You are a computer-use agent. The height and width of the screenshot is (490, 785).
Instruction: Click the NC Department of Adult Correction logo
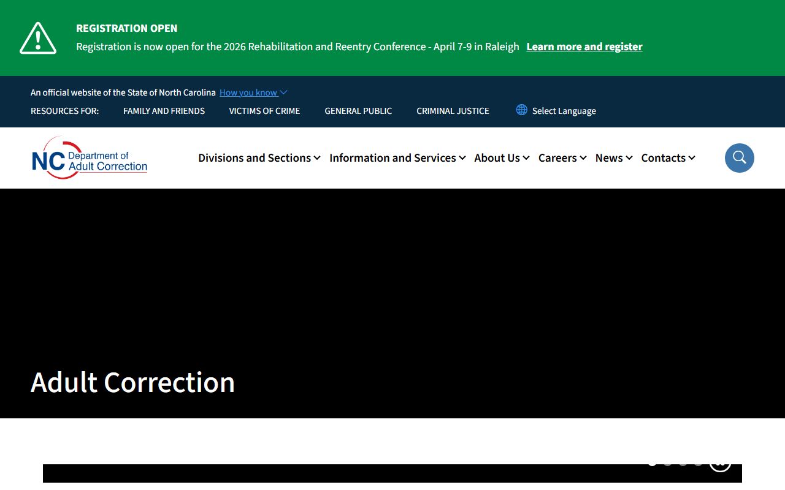point(90,158)
